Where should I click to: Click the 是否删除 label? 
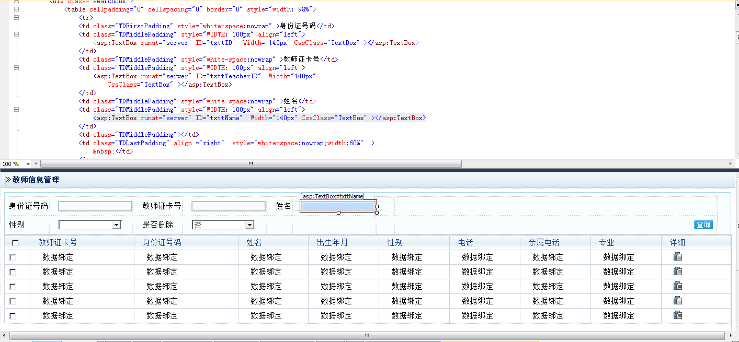[158, 225]
